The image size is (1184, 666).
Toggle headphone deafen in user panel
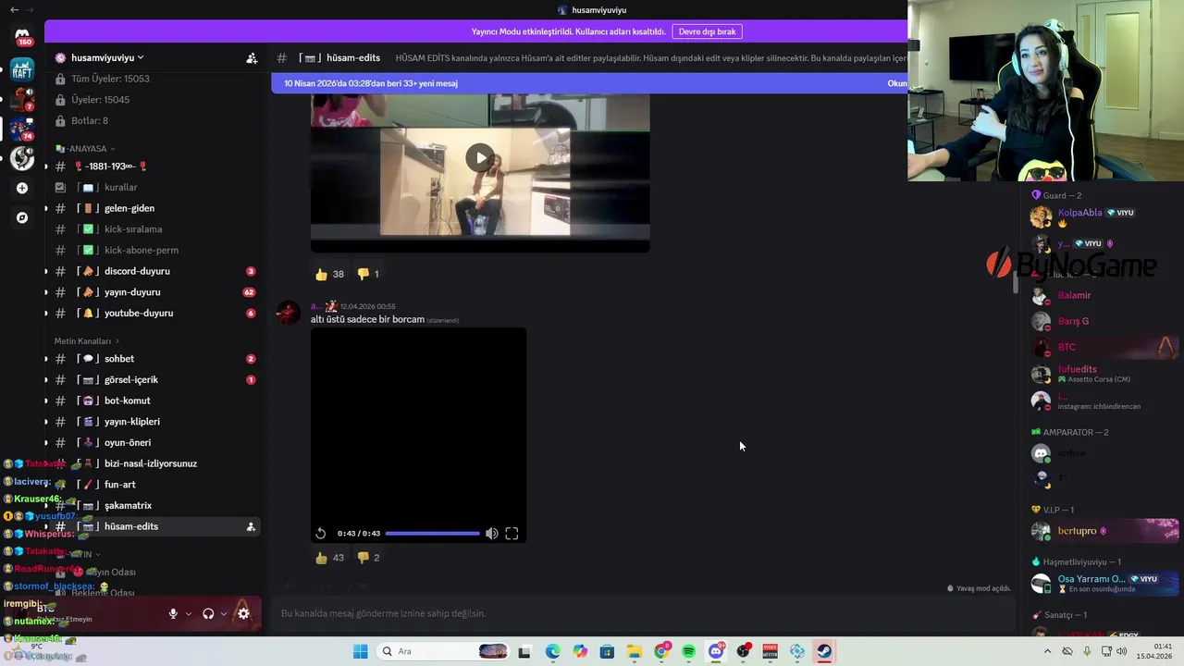tap(208, 613)
